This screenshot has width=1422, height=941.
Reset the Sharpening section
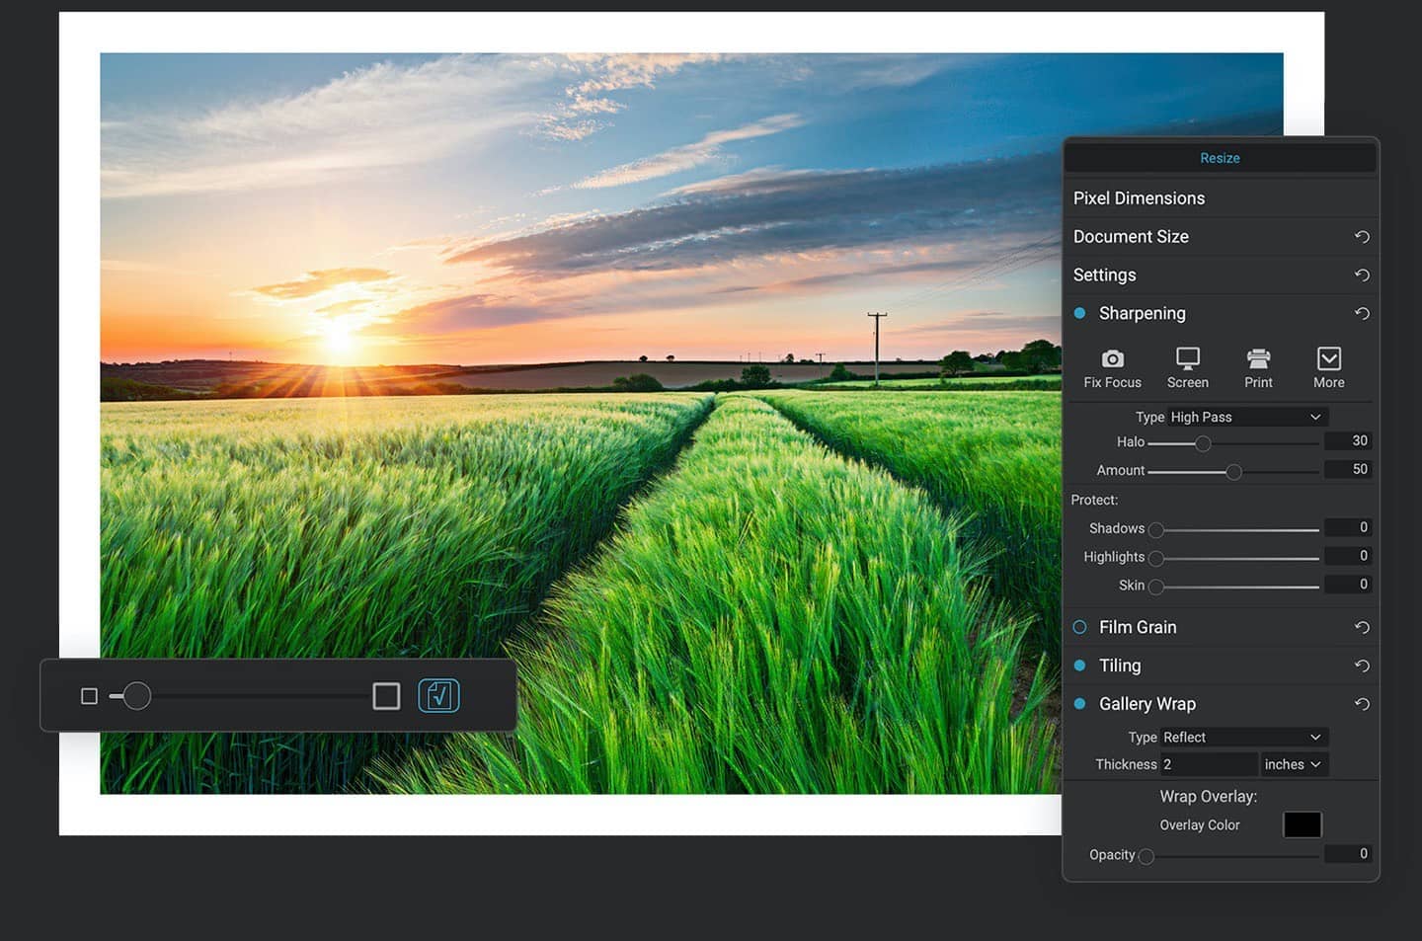[x=1362, y=314]
